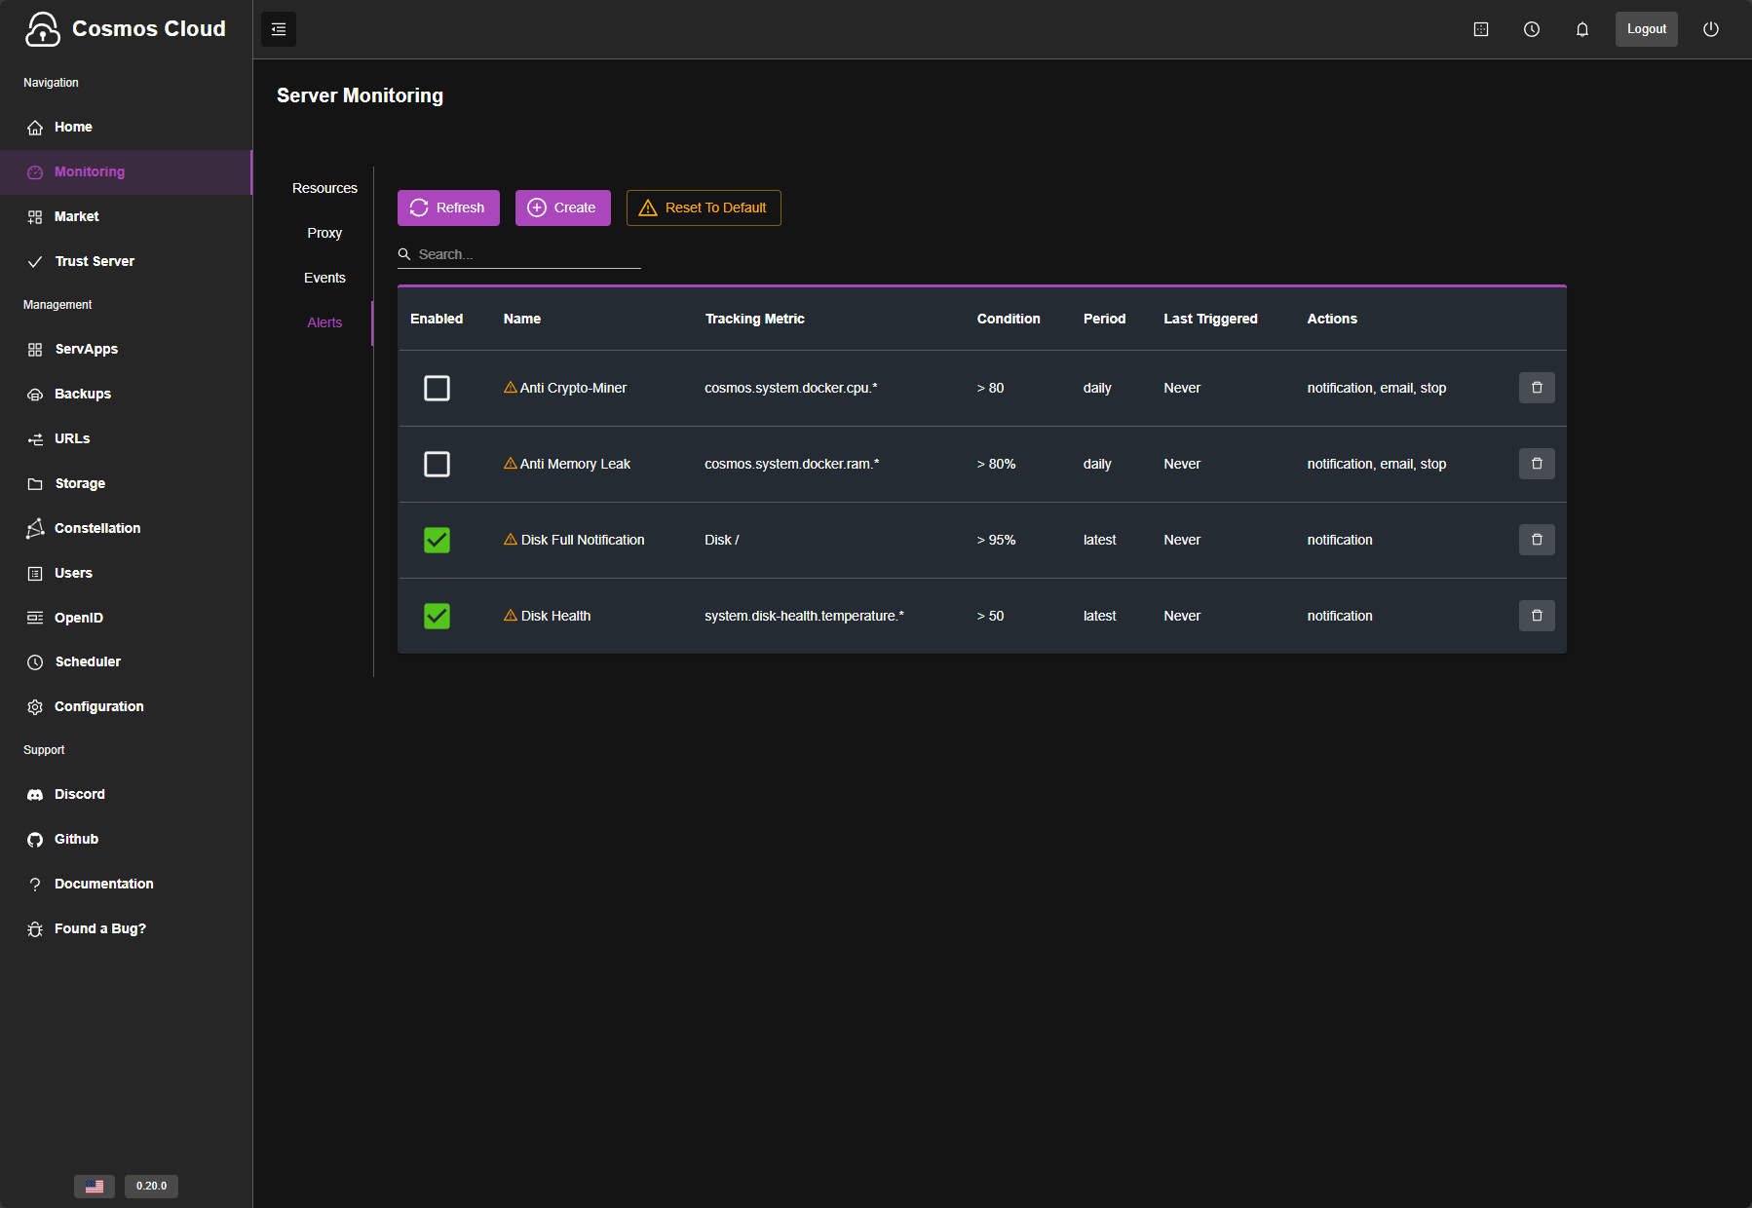The width and height of the screenshot is (1752, 1208).
Task: Click Reset To Default button
Action: (x=703, y=208)
